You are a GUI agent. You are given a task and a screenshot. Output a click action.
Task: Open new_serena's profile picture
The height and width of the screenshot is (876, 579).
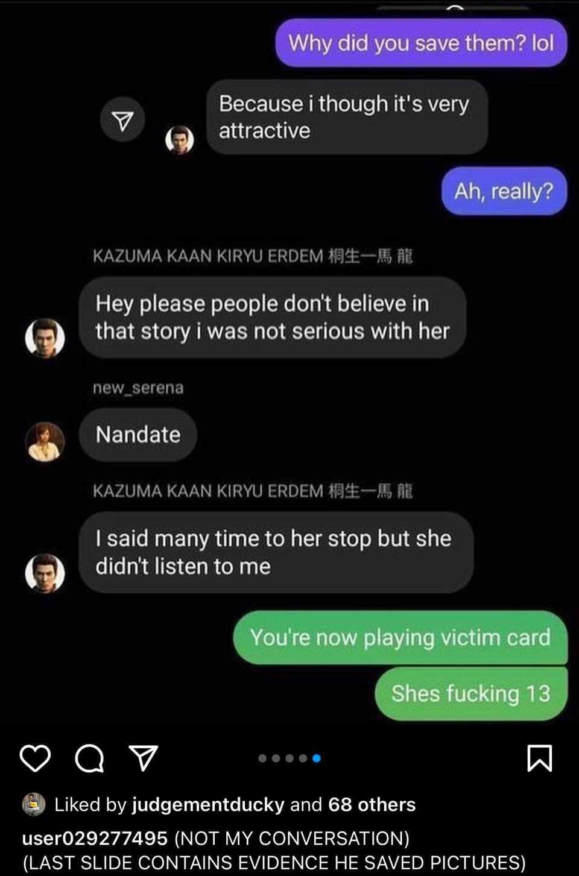tap(45, 441)
